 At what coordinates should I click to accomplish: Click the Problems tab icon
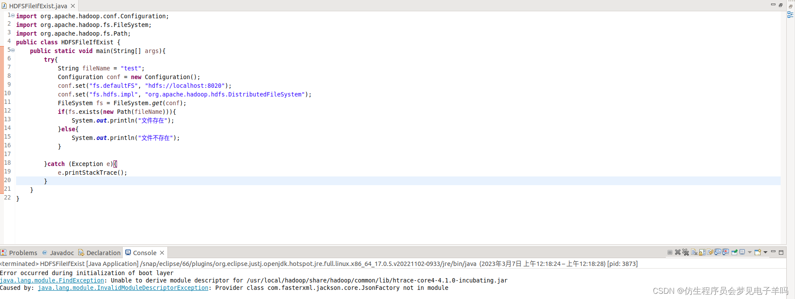point(3,252)
